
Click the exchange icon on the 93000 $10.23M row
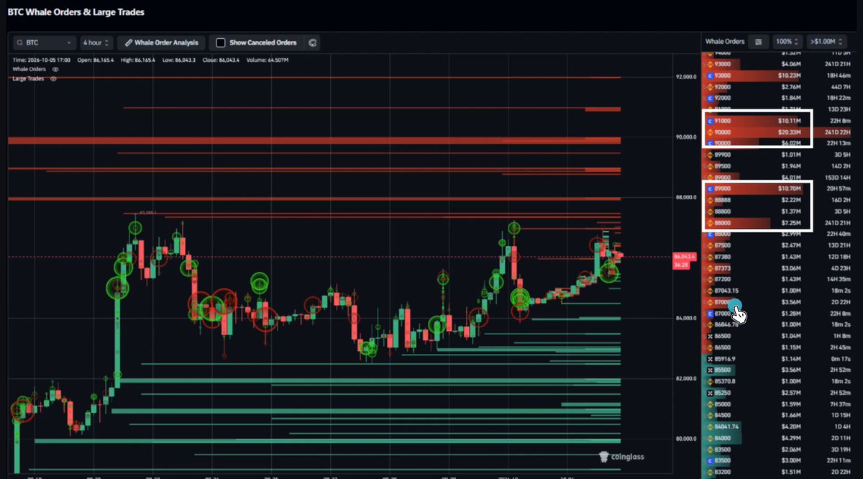[710, 76]
